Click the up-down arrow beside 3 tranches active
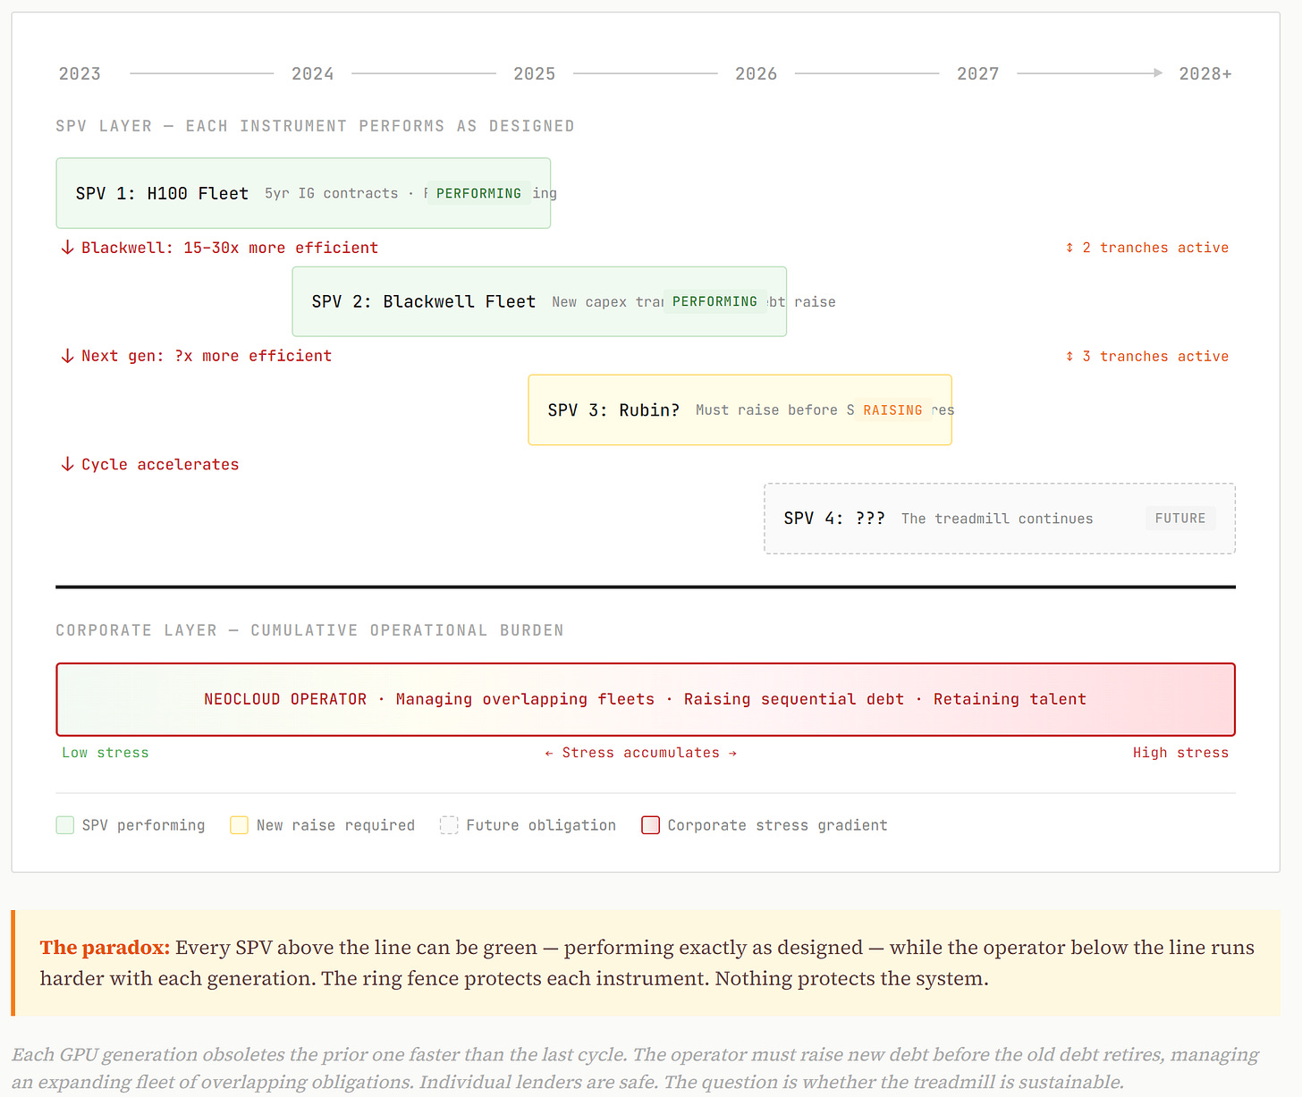1302x1097 pixels. click(1069, 356)
